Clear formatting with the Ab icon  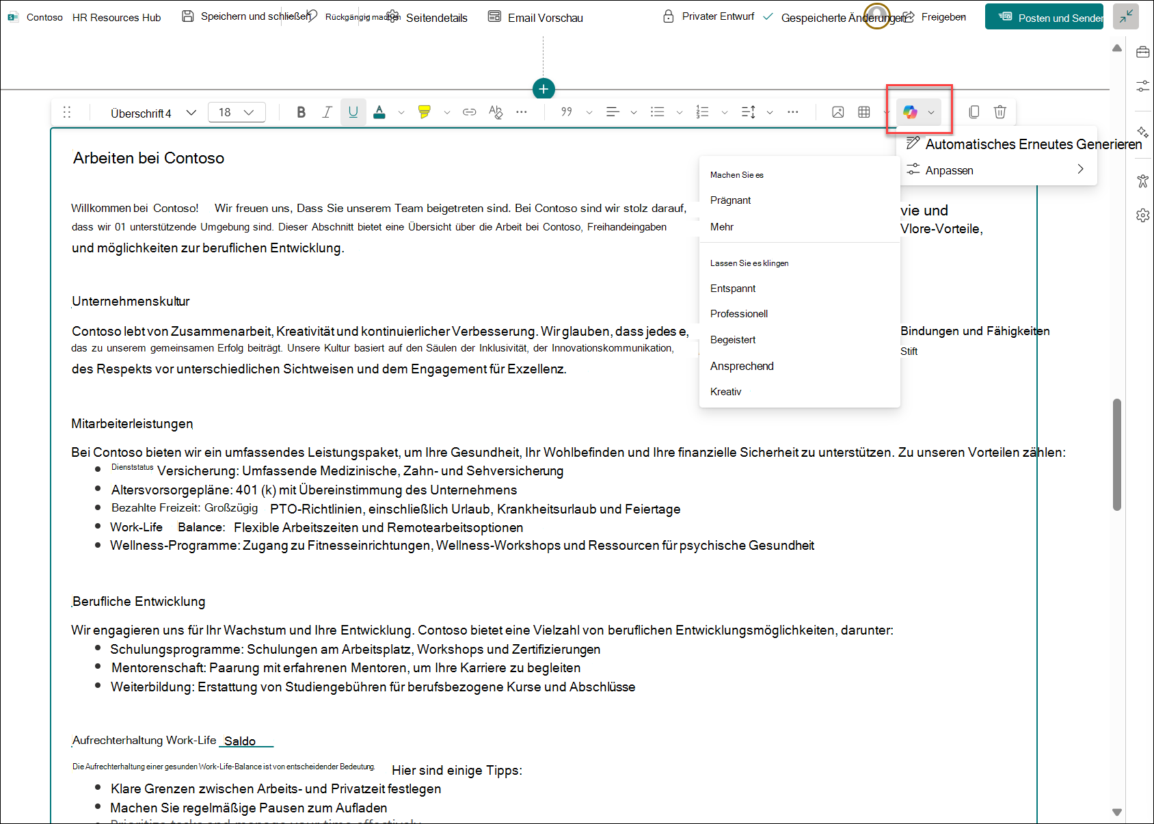pyautogui.click(x=496, y=112)
